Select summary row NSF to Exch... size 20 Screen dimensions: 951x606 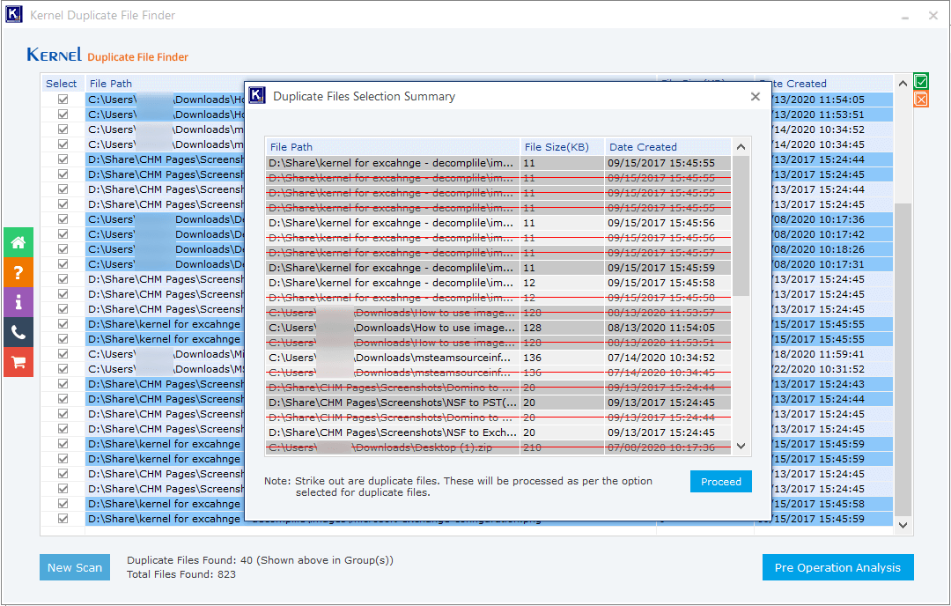498,432
